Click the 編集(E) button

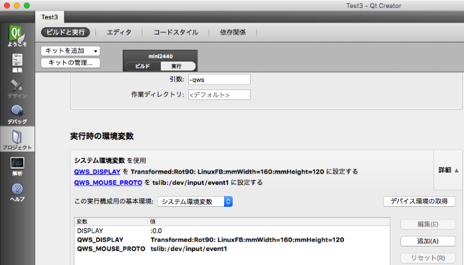[428, 225]
